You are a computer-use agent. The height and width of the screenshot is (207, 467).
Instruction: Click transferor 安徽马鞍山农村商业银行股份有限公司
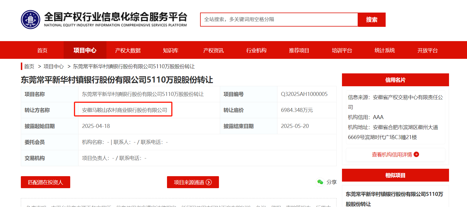(x=124, y=110)
